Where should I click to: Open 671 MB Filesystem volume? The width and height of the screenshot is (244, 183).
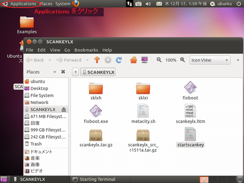46,116
